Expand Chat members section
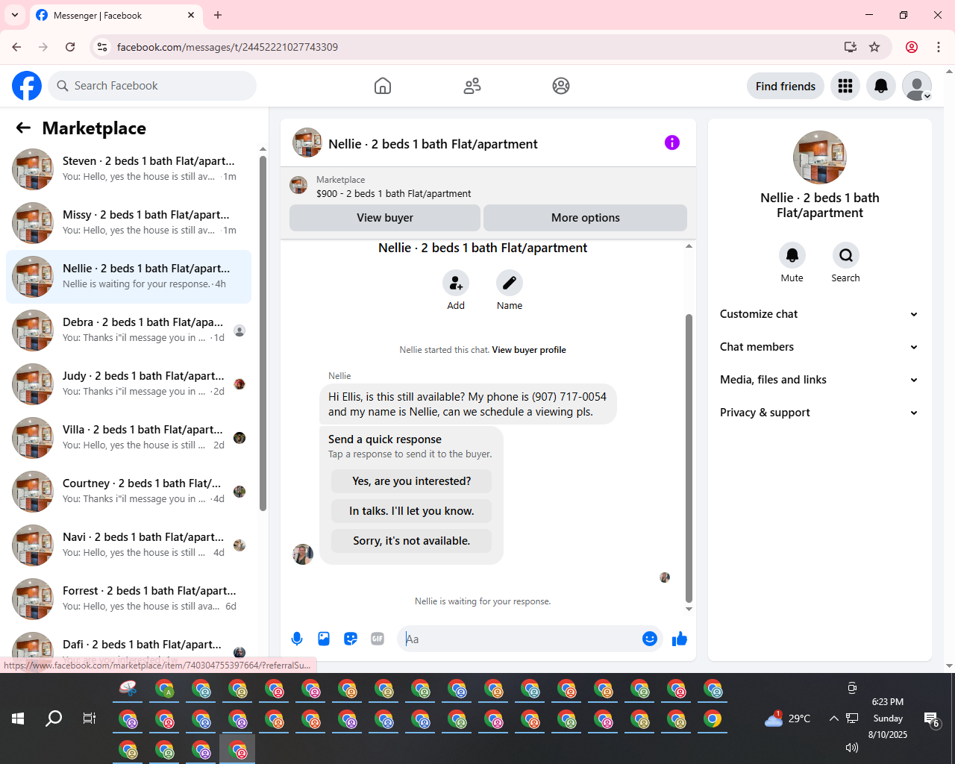Screen dimensions: 955x764 tap(819, 347)
